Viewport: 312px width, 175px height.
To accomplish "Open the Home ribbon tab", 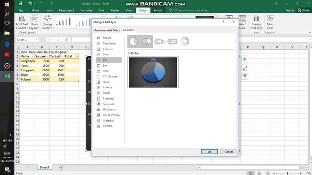I will (35, 10).
